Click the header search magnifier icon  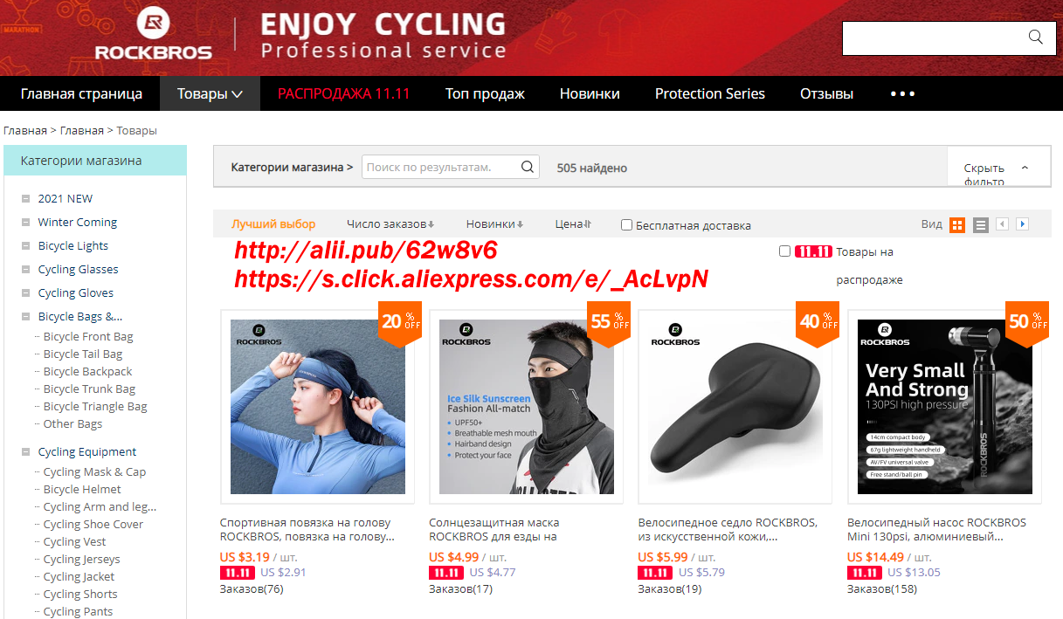pos(1035,38)
